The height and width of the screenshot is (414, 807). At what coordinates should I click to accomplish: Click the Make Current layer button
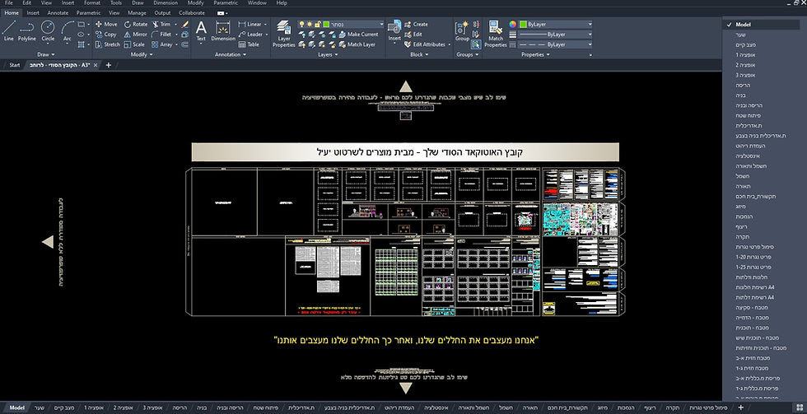[358, 35]
